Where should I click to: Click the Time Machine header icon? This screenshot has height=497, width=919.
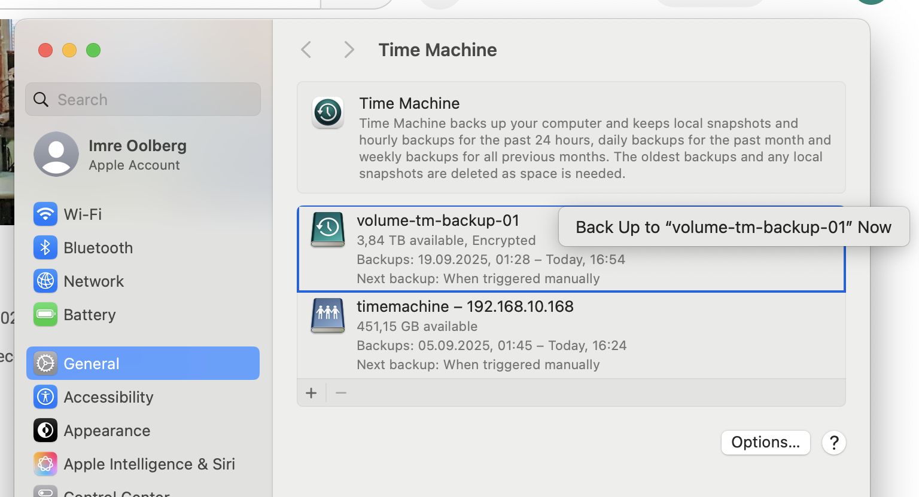click(x=328, y=112)
